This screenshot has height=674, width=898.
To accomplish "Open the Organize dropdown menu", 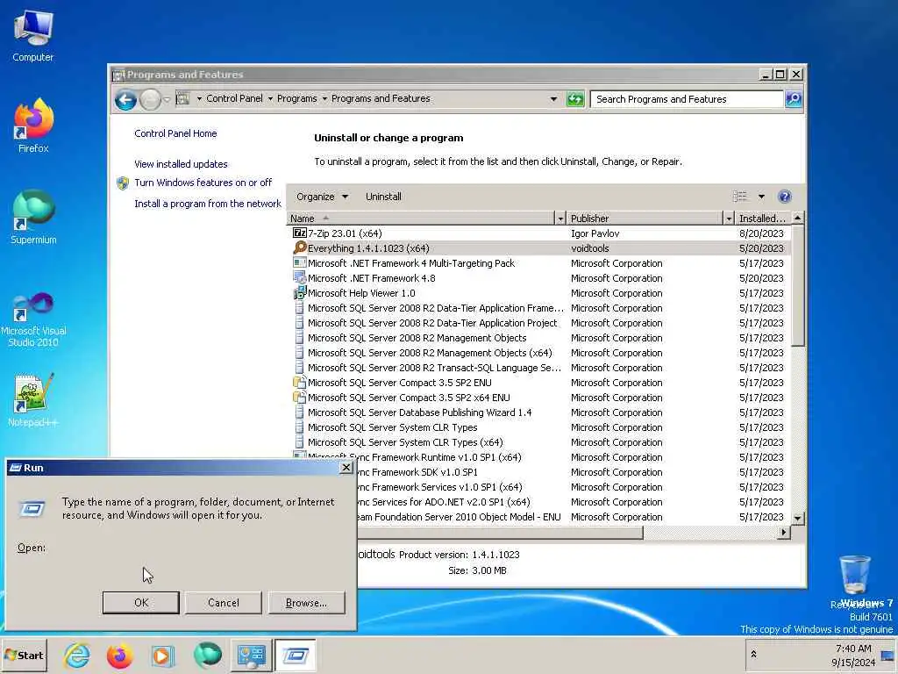I will tap(322, 197).
